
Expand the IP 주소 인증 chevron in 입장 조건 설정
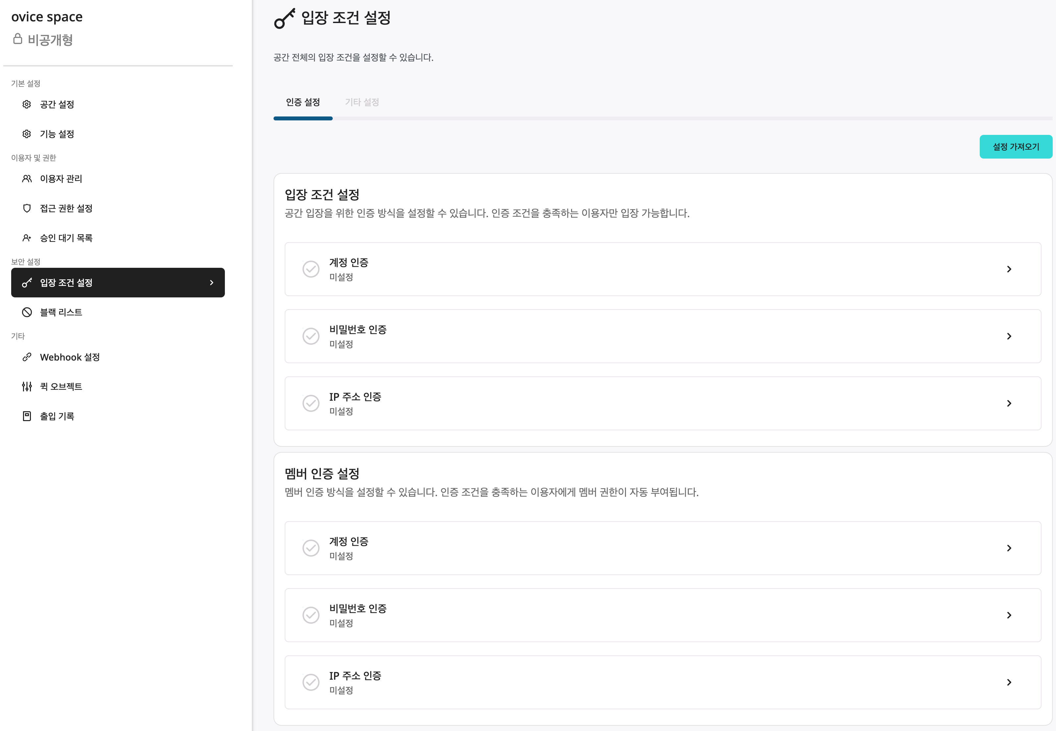[1009, 404]
